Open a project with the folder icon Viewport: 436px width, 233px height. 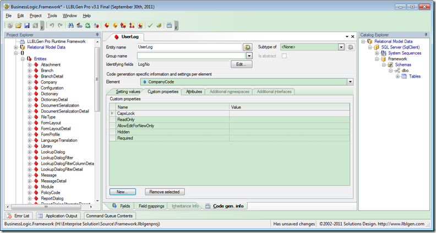click(18, 25)
